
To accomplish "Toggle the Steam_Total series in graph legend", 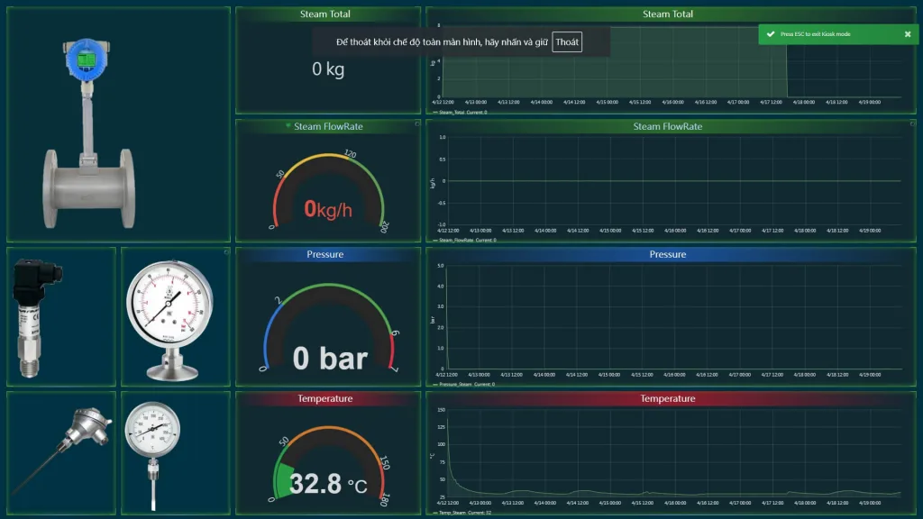I will (x=461, y=113).
